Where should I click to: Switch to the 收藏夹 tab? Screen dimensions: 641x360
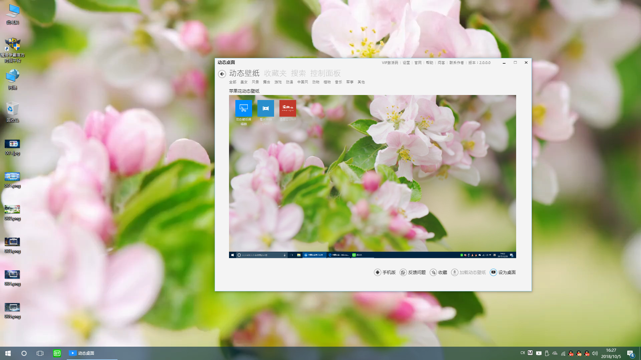(x=275, y=73)
